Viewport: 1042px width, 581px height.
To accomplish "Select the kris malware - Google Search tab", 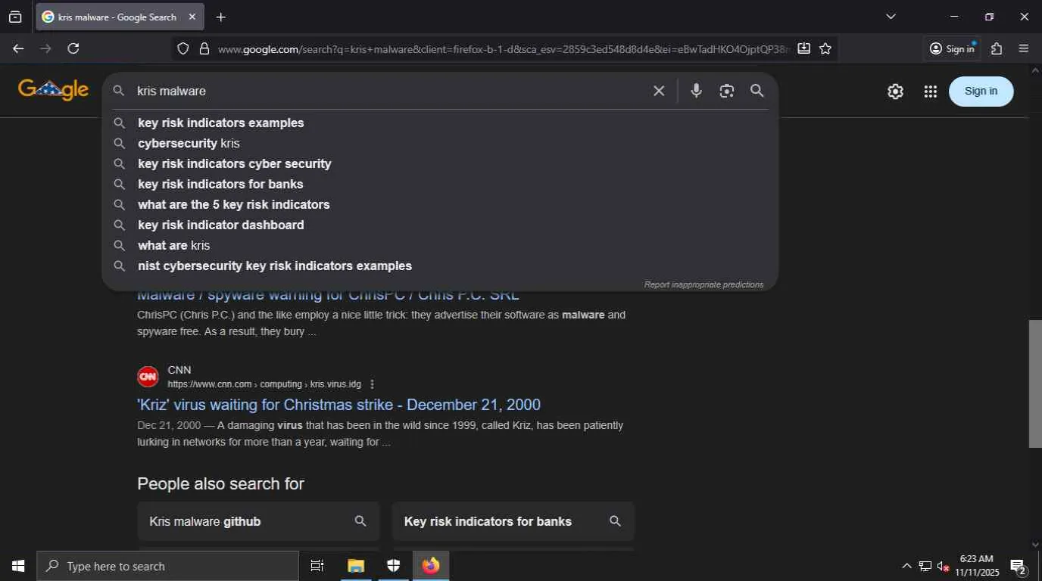I will point(120,17).
